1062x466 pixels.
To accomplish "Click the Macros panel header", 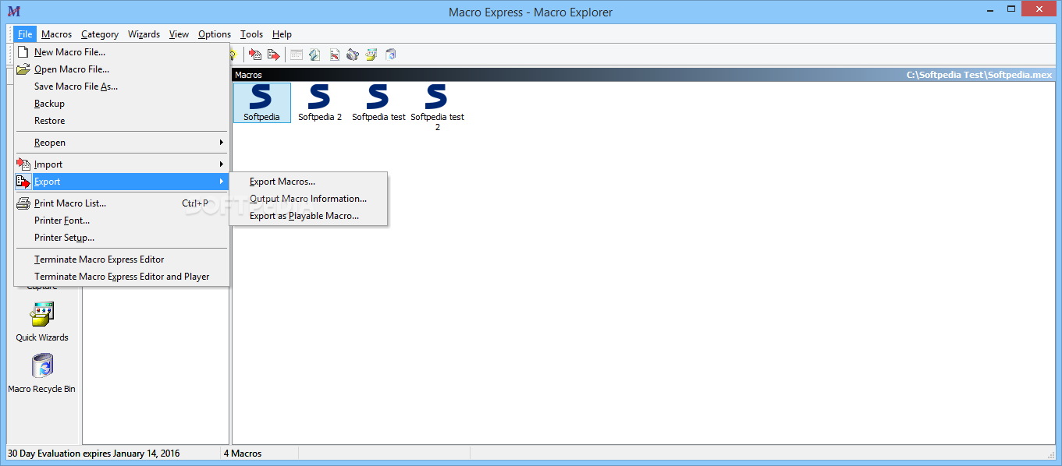I will click(x=644, y=75).
